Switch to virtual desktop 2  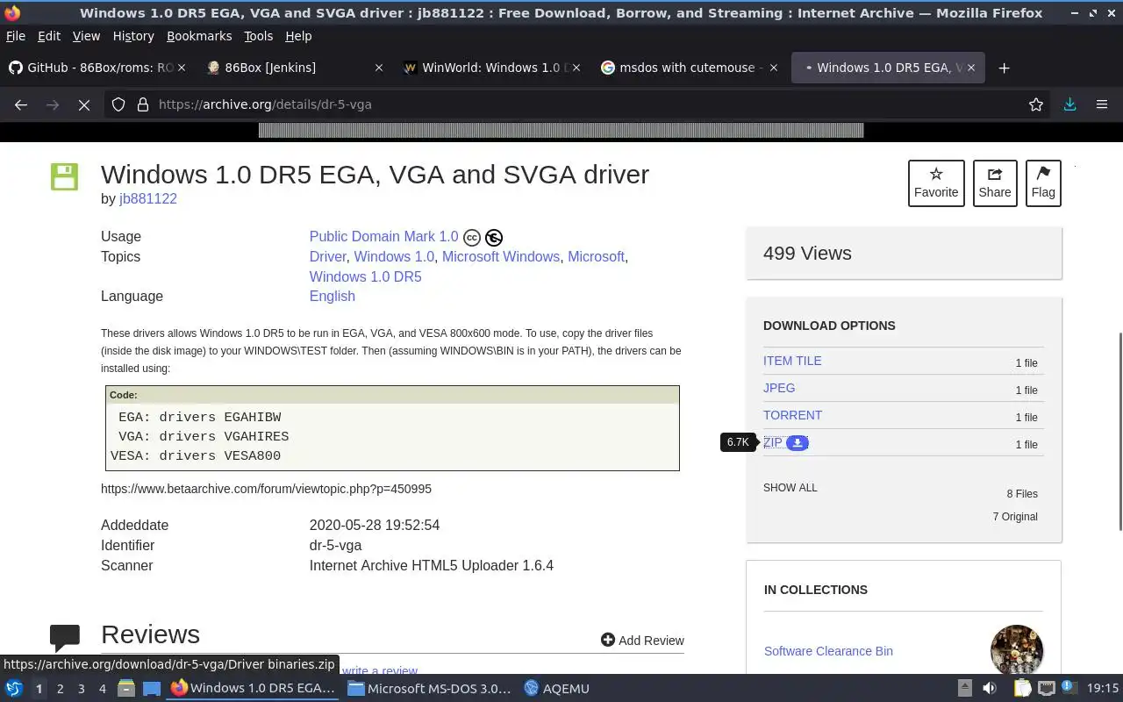tap(60, 689)
